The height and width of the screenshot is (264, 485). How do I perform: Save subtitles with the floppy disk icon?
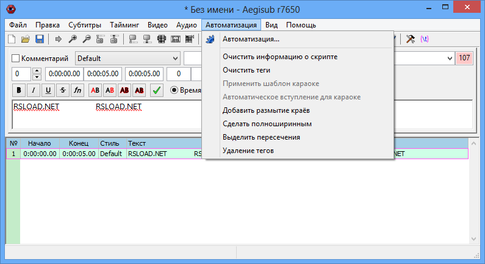(x=40, y=39)
